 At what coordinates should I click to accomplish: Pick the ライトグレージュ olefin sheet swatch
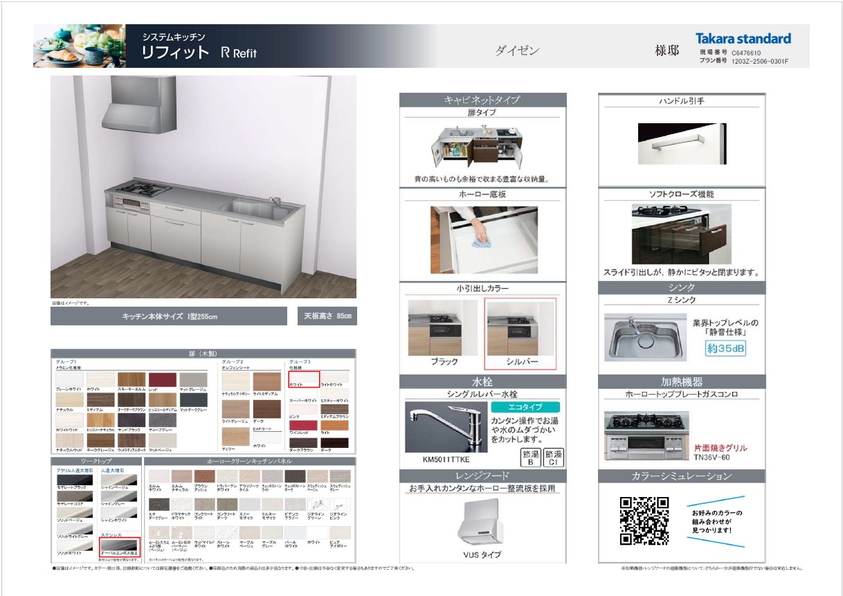235,409
